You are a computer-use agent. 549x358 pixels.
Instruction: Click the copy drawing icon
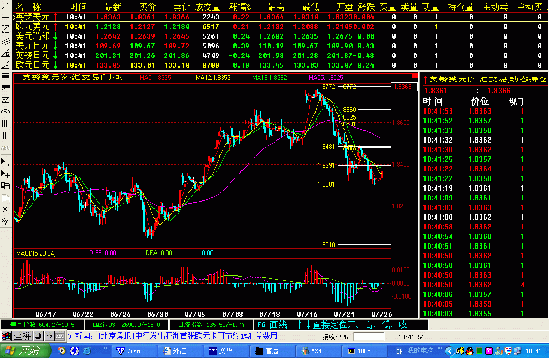(x=5, y=185)
